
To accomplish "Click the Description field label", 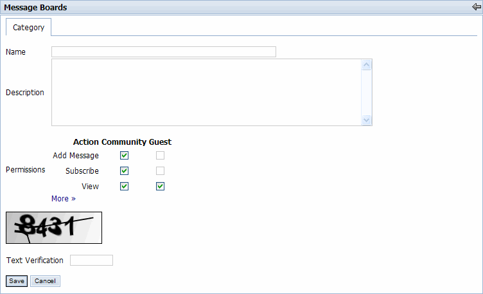I will [x=25, y=93].
